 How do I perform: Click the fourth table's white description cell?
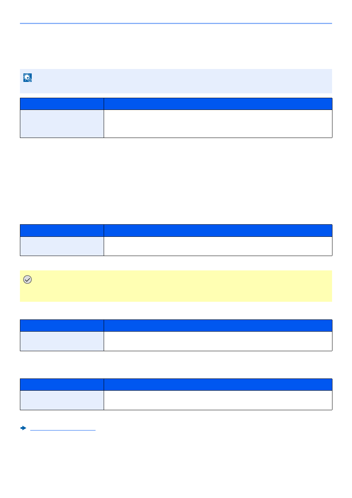[x=218, y=400]
